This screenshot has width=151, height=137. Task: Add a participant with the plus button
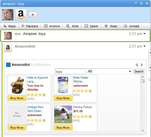click(33, 15)
